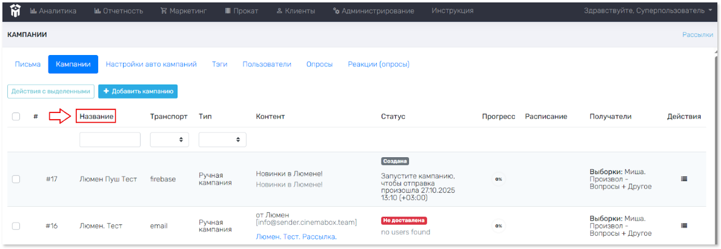Image resolution: width=721 pixels, height=249 pixels.
Task: Expand the Тип filter dropdown
Action: 222,140
